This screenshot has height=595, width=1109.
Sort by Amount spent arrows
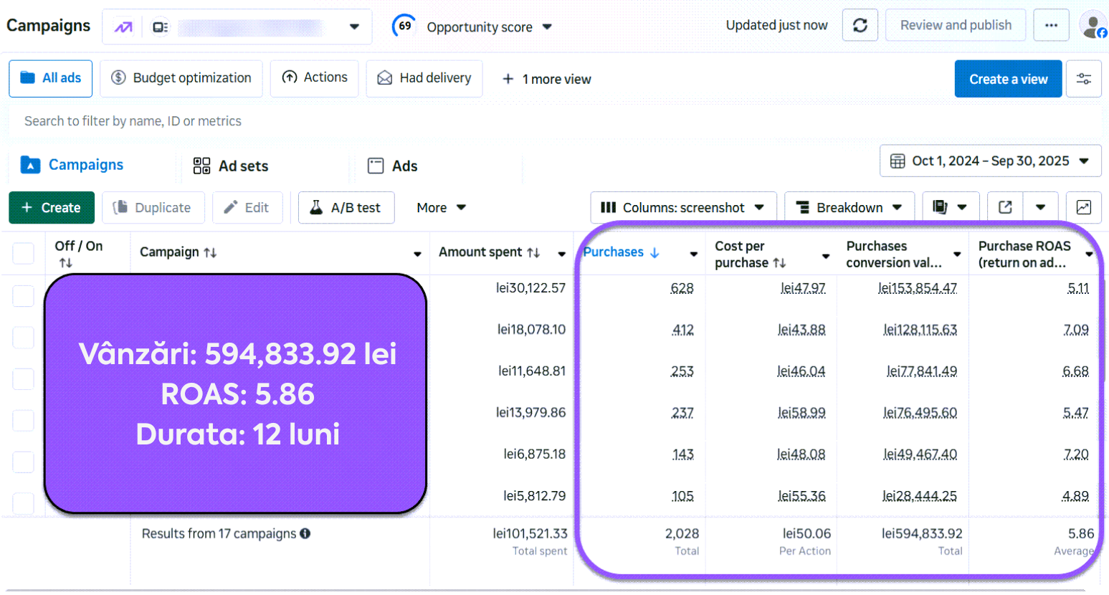(x=533, y=252)
